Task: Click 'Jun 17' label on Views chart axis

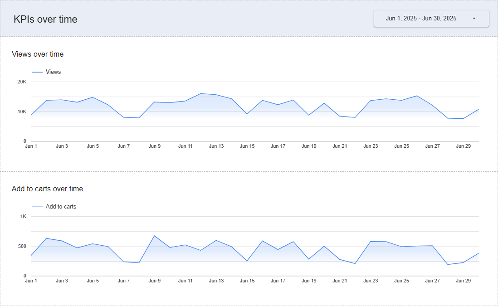Action: tap(278, 146)
